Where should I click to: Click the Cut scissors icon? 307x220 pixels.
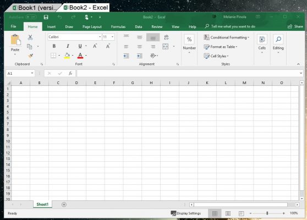30,37
